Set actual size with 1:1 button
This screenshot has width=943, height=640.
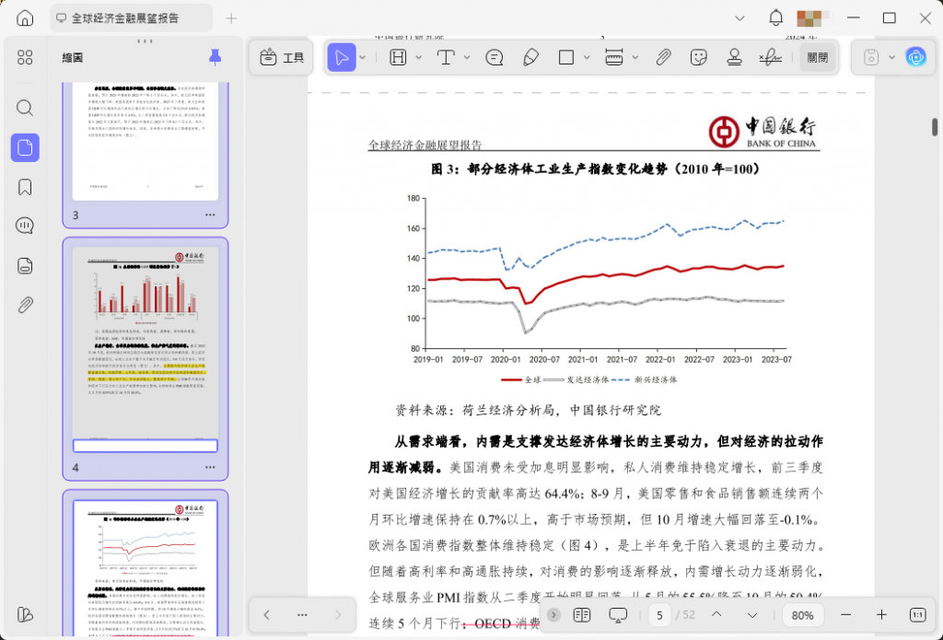[x=917, y=615]
